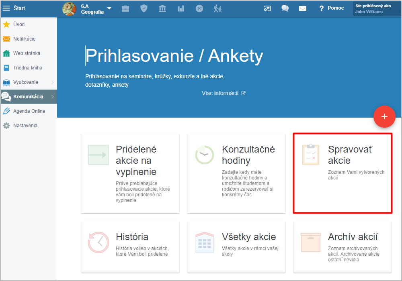Click the blue book Triedna kniha icon
The width and height of the screenshot is (402, 281).
point(6,68)
